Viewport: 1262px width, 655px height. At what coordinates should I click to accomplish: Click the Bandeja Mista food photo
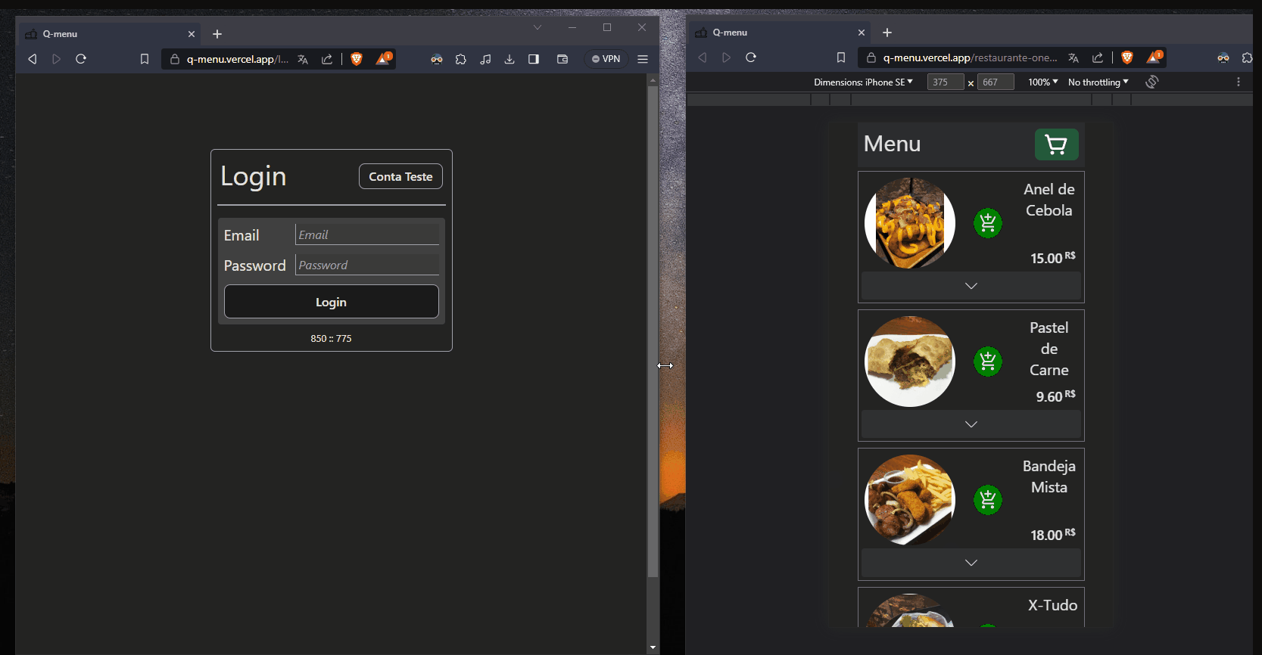(910, 500)
